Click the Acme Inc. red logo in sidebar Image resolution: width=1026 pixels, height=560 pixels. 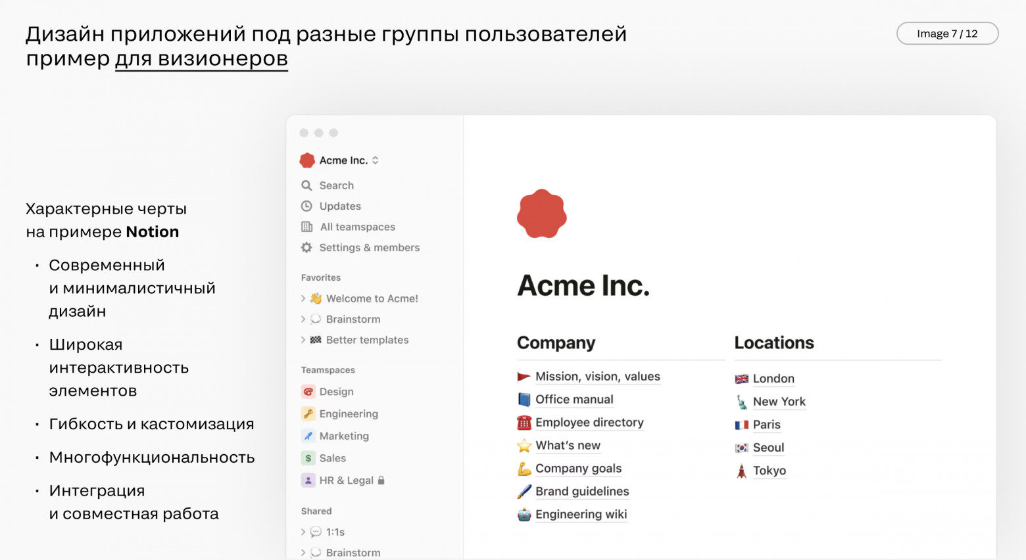(307, 160)
